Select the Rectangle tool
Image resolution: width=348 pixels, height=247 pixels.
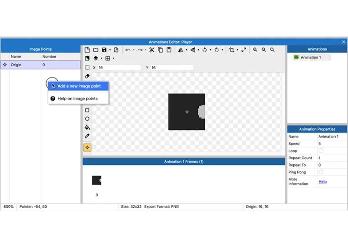tap(87, 110)
